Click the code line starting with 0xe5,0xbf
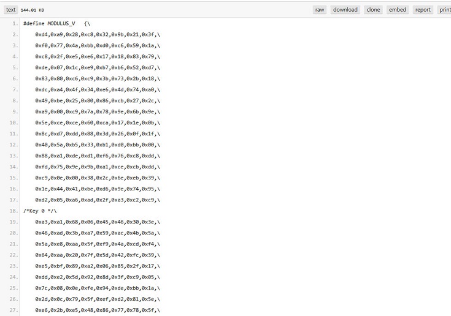Image resolution: width=451 pixels, height=316 pixels. pyautogui.click(x=98, y=266)
